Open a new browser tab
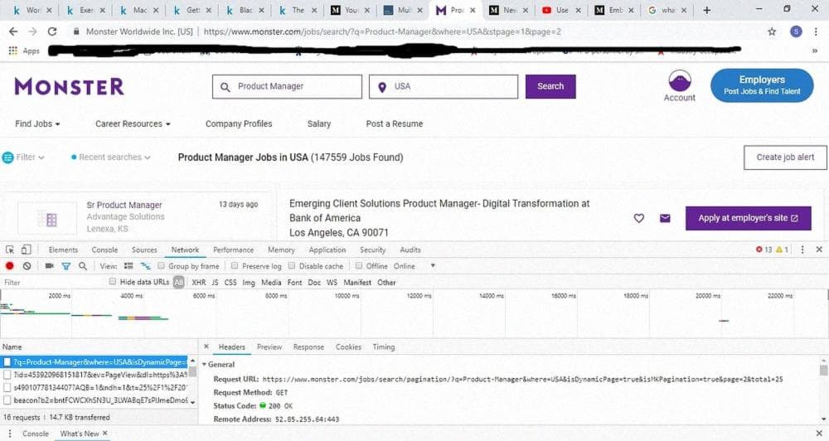Screen dimensions: 829x441 tap(707, 10)
